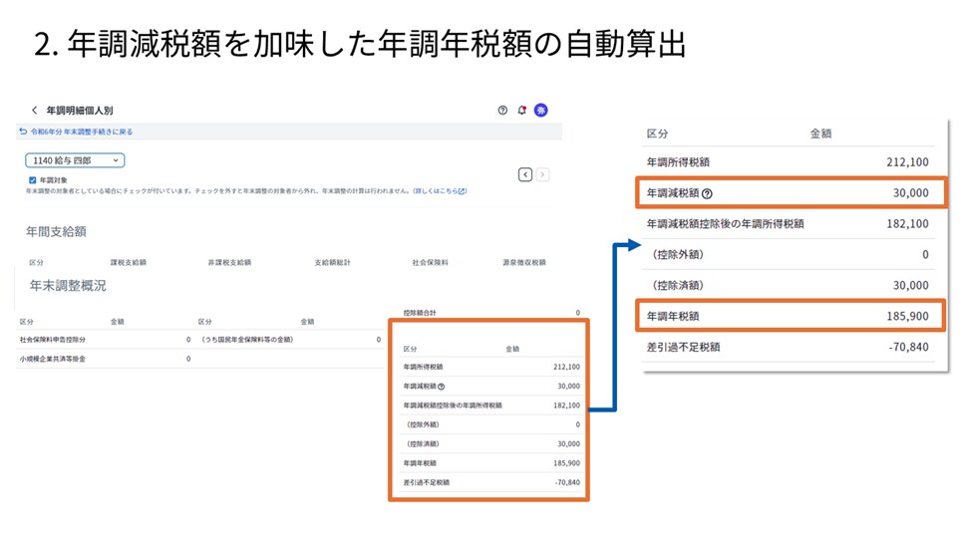Select the 年末調整概況 section heading
Viewport: 962px width, 541px height.
point(68,285)
